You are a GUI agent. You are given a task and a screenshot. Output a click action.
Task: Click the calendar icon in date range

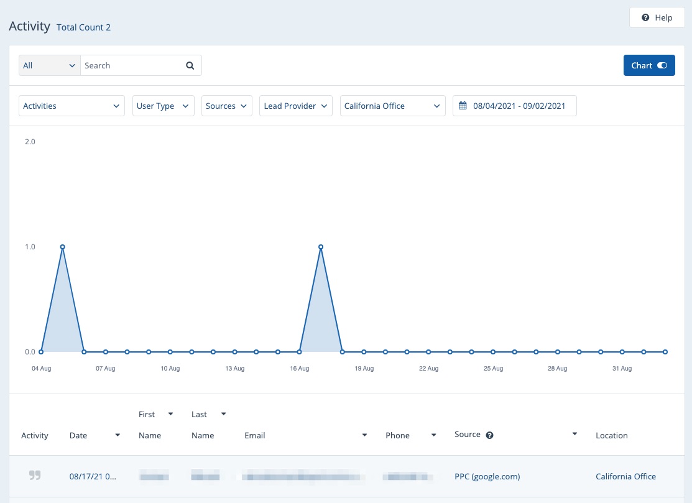(x=463, y=106)
